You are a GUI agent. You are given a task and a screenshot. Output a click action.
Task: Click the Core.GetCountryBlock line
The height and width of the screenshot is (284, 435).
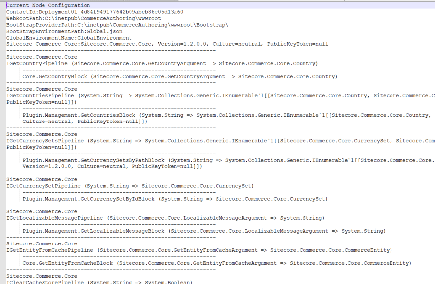pos(180,76)
